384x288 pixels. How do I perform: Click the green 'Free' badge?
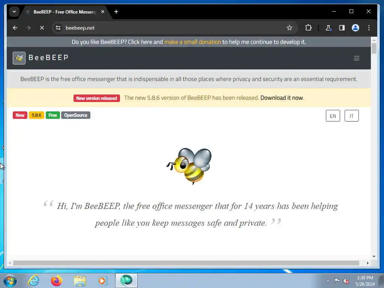click(x=52, y=115)
